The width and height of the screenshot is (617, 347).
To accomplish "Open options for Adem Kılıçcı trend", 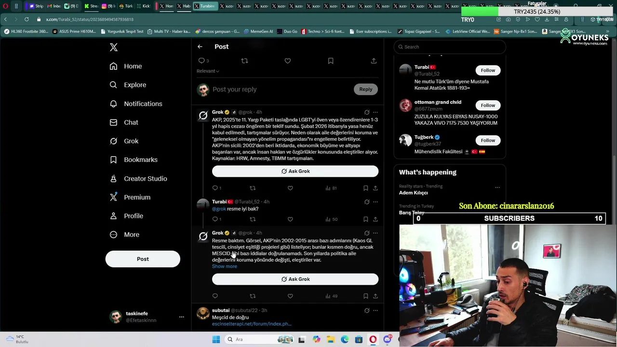I will coord(497,187).
